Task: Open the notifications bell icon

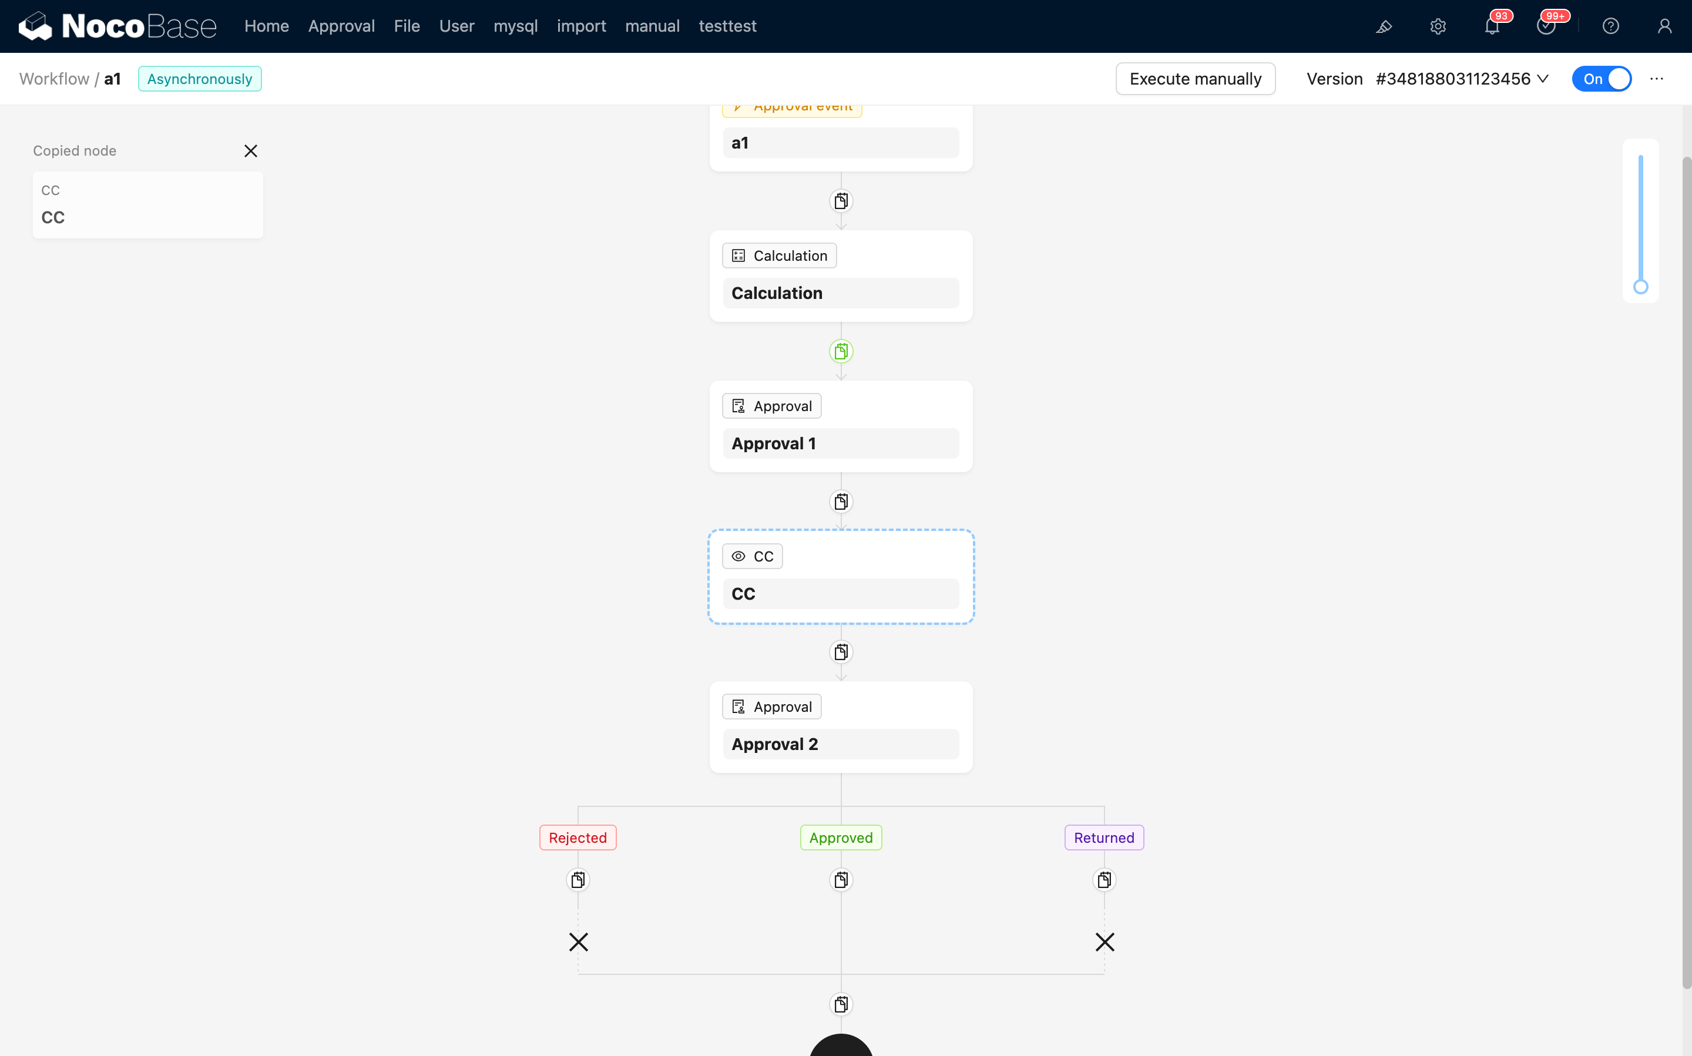Action: 1492,26
